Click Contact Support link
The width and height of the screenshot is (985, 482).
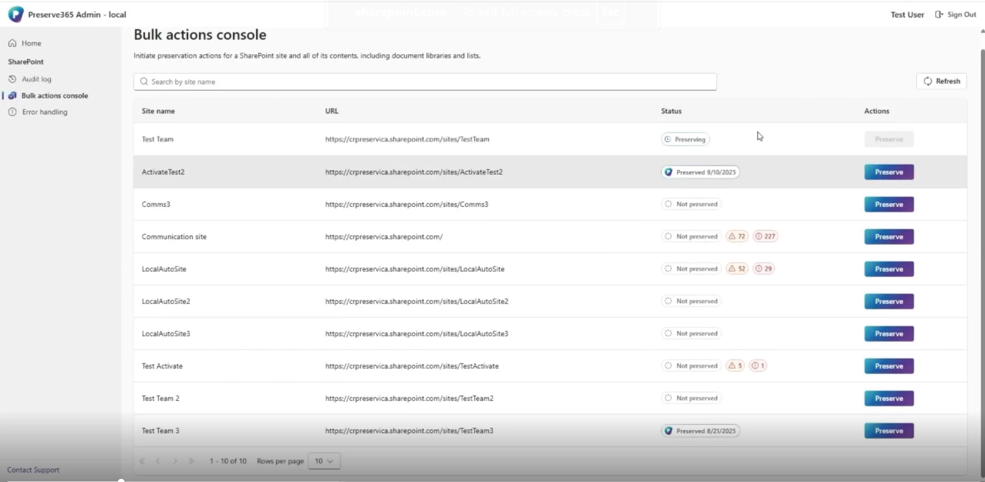tap(33, 470)
